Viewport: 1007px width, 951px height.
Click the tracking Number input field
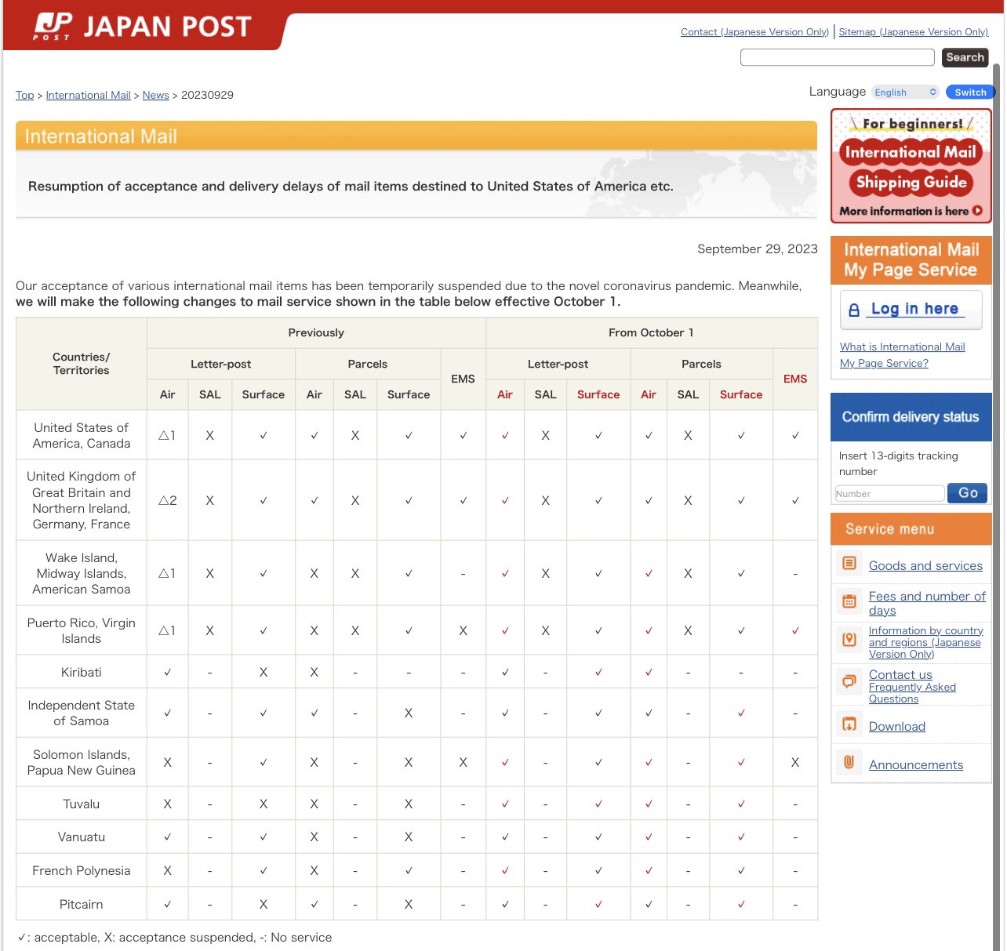pyautogui.click(x=889, y=493)
